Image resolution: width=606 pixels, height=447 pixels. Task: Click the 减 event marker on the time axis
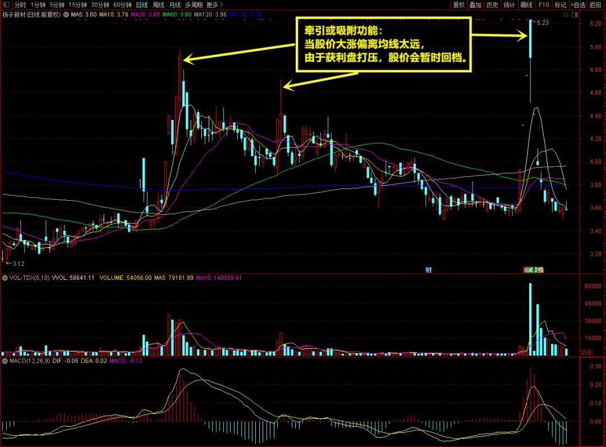point(529,270)
